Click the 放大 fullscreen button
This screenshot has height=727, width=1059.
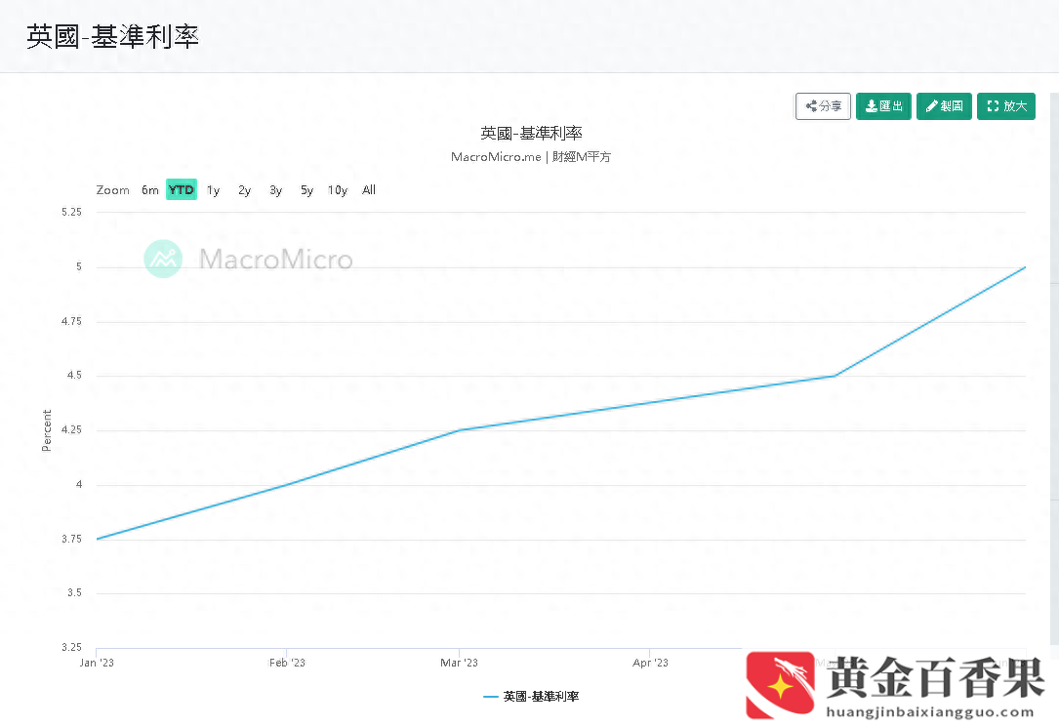(x=1005, y=106)
